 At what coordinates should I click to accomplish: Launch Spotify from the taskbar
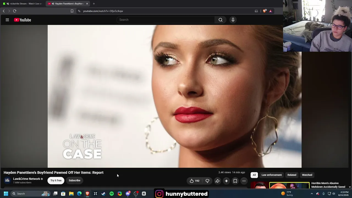[x=112, y=194]
